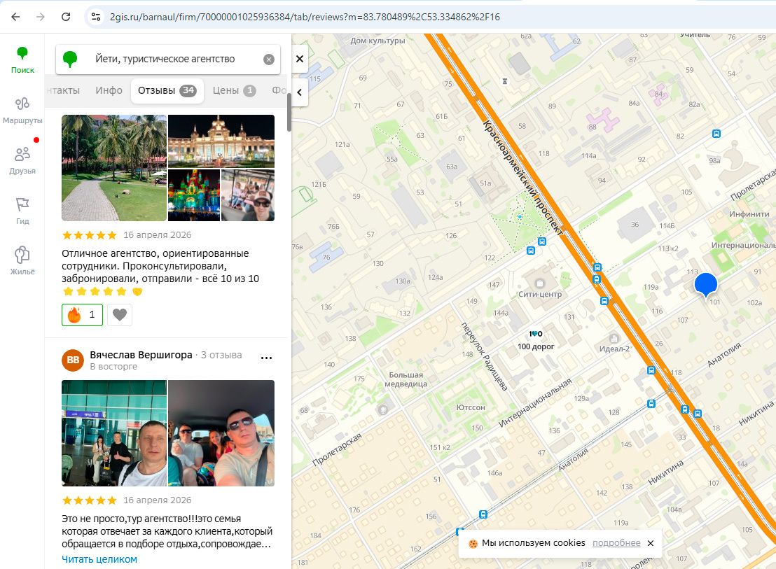The width and height of the screenshot is (776, 569).
Task: Open the Гид guide flag icon
Action: (x=22, y=210)
